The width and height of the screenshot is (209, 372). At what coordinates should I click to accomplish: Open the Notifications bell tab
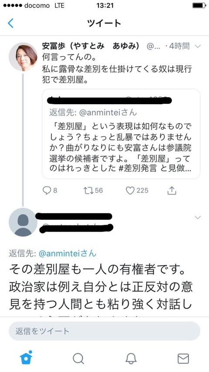pos(131,358)
